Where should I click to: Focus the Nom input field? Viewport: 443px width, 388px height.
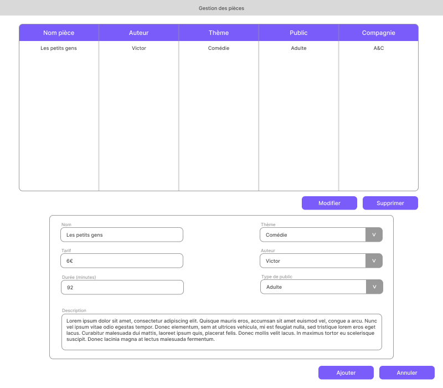[x=122, y=234]
